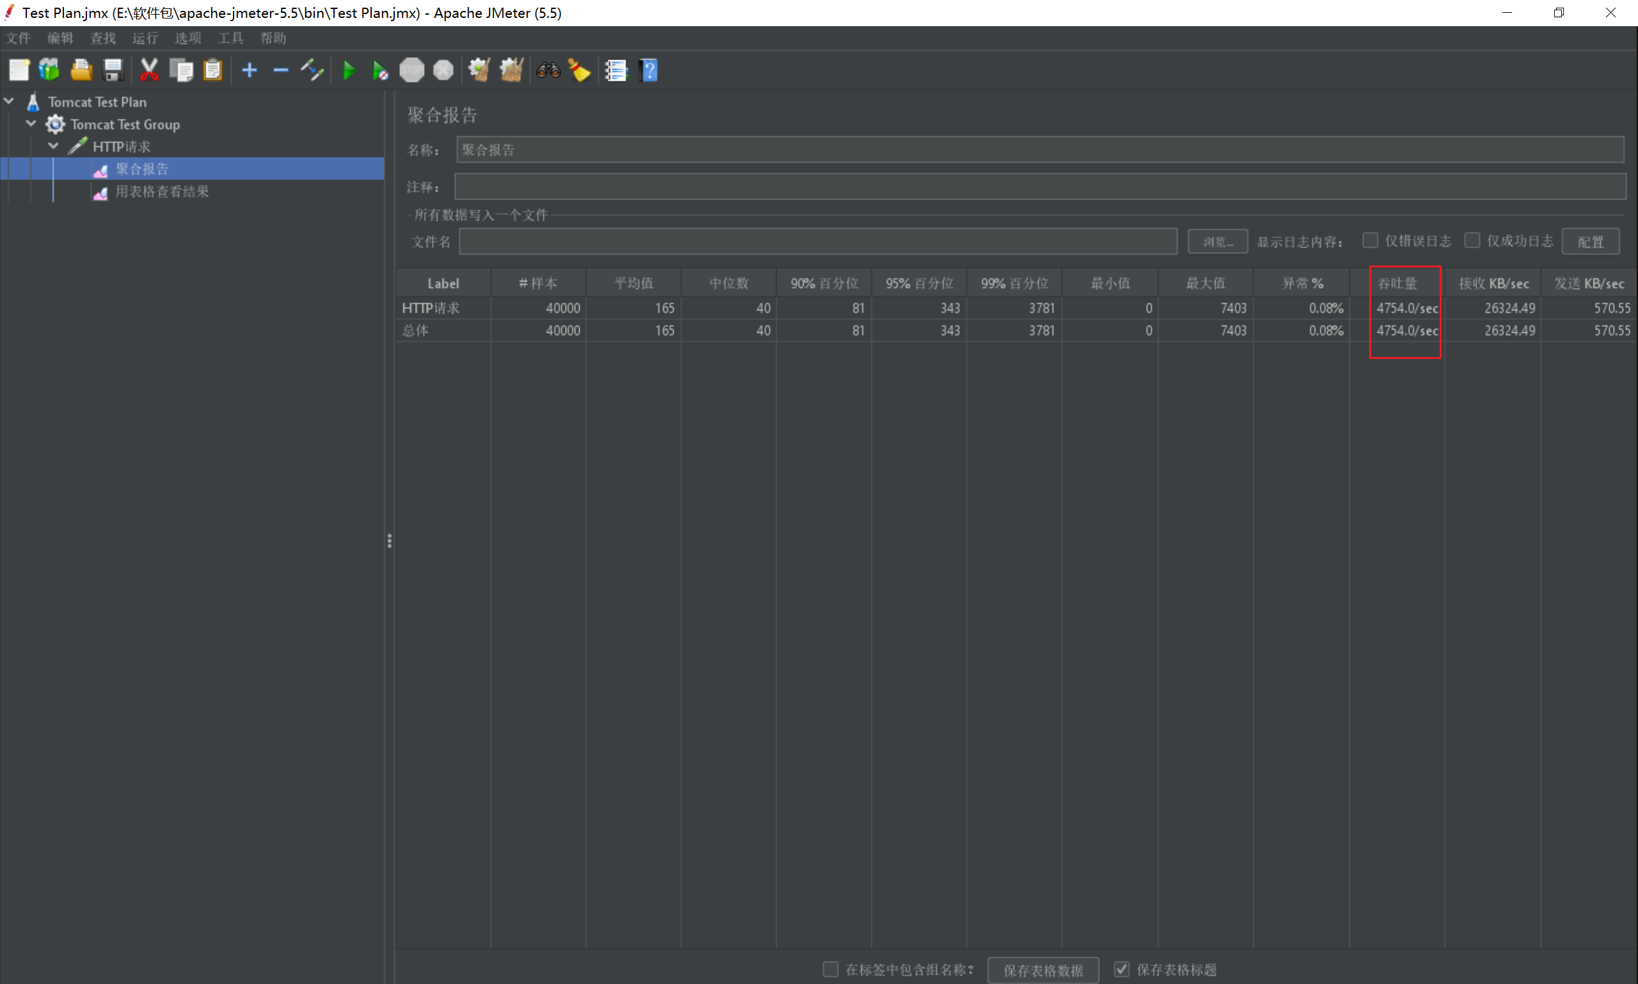Open Search with binoculars icon
The image size is (1638, 984).
[548, 70]
